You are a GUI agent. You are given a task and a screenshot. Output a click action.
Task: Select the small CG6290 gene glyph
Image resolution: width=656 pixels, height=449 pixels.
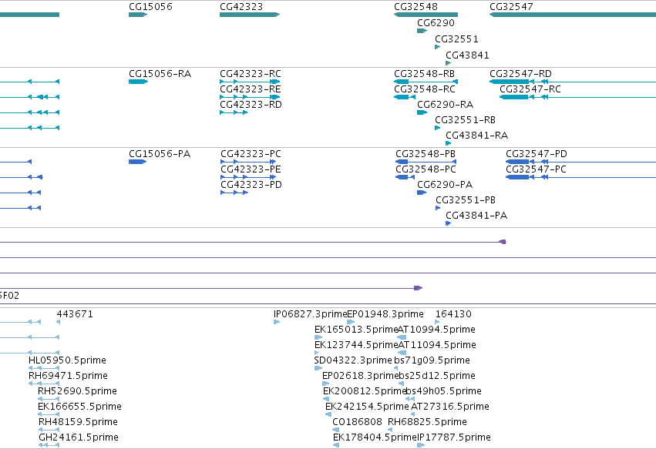pyautogui.click(x=422, y=31)
